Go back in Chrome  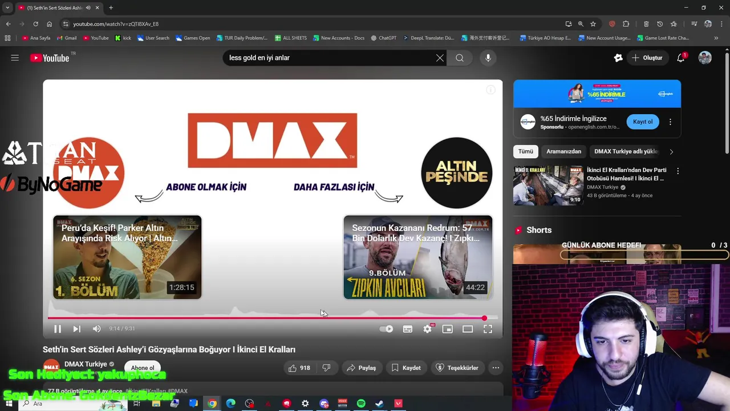tap(8, 24)
